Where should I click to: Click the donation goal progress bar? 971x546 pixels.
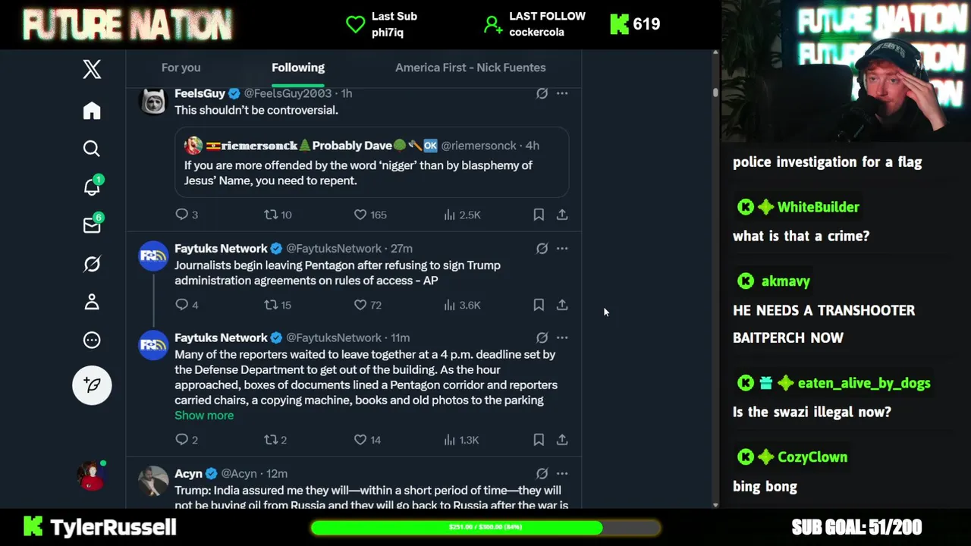tap(485, 527)
